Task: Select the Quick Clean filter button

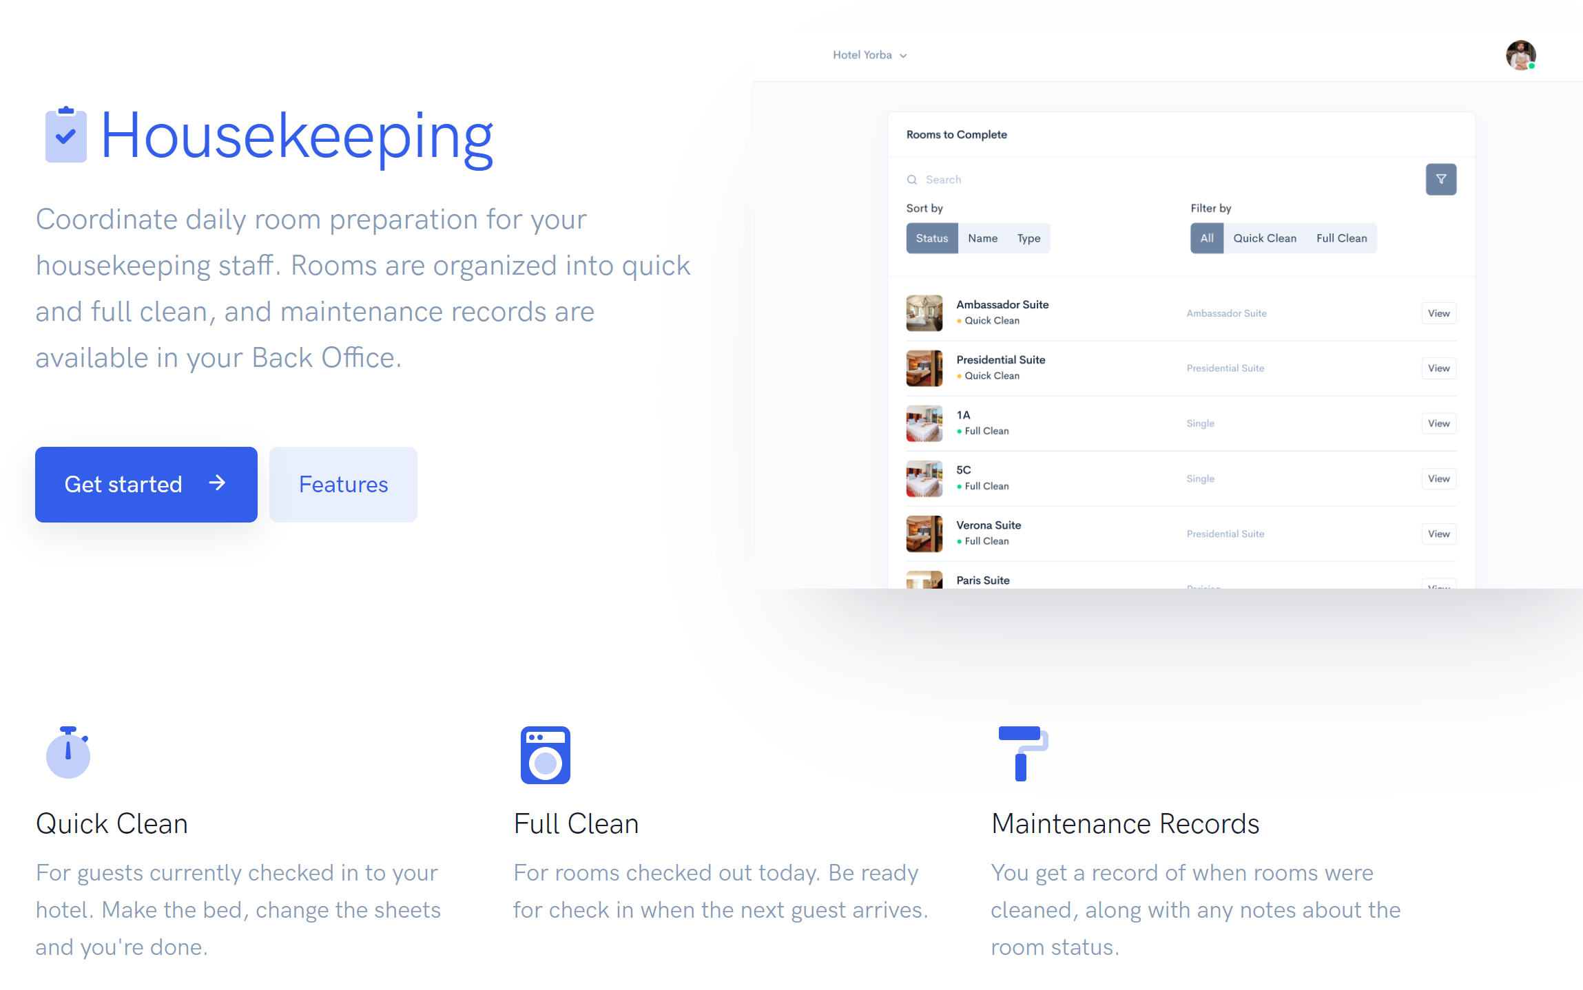Action: [x=1265, y=238]
